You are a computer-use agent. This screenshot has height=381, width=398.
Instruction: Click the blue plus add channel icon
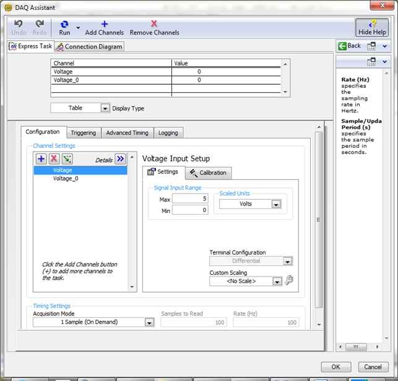pyautogui.click(x=41, y=159)
